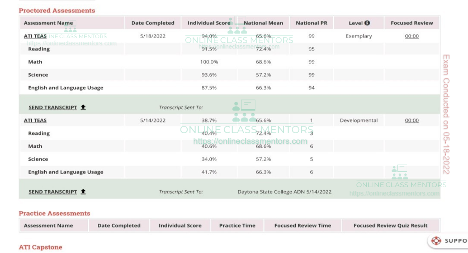This screenshot has height=253, width=468.
Task: Click the Focused Review Time column header
Action: coord(302,226)
